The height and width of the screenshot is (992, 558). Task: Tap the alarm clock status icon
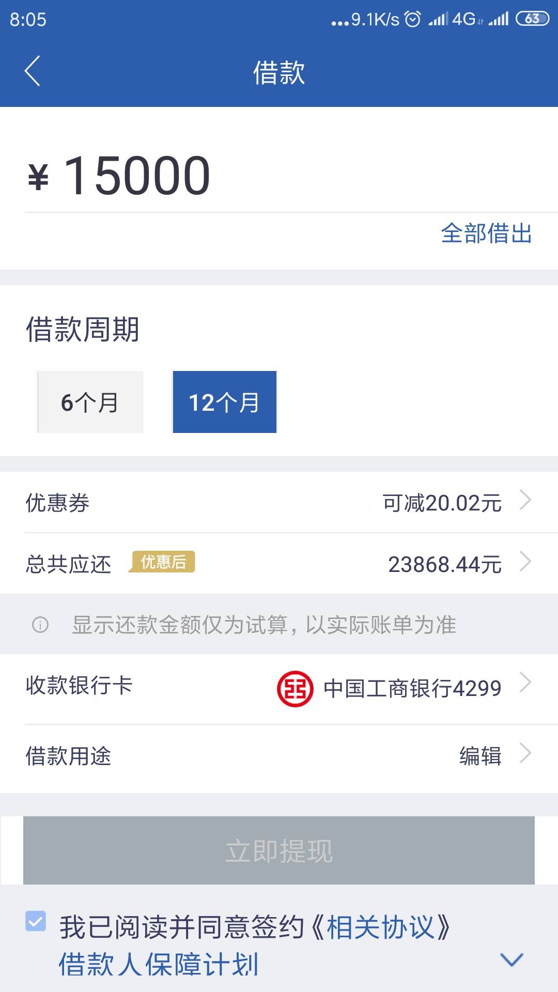(x=412, y=20)
